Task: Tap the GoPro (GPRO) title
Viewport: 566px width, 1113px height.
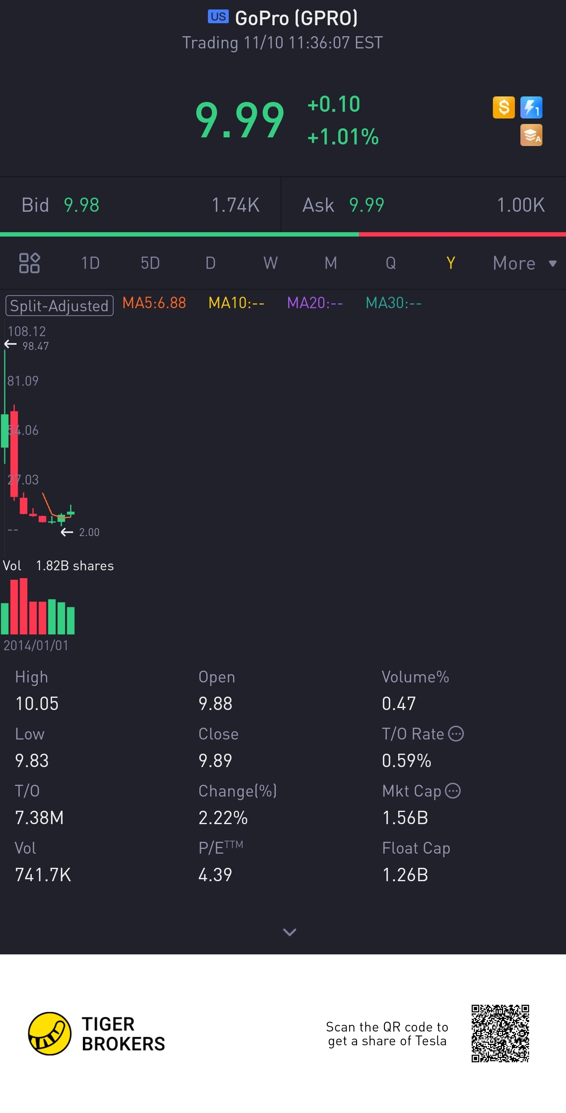Action: [296, 18]
